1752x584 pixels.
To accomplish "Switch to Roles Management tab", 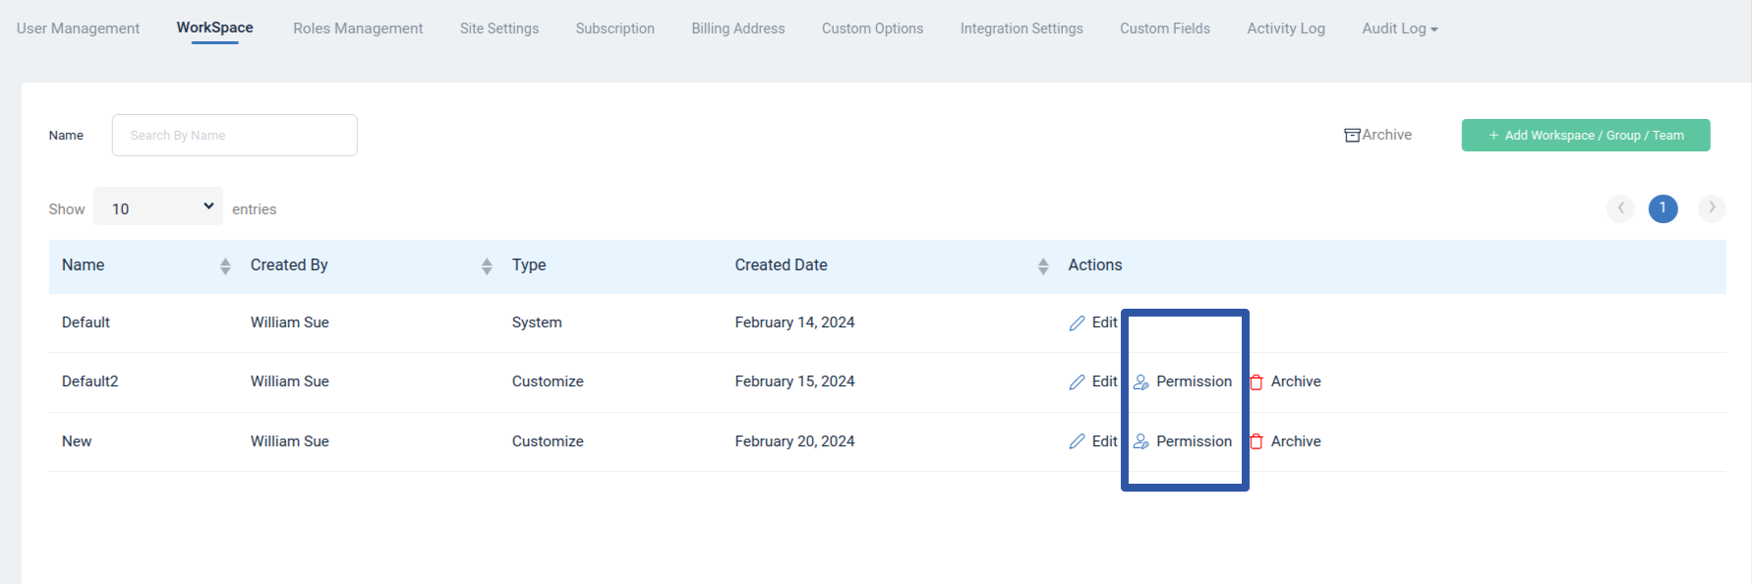I will tap(358, 29).
